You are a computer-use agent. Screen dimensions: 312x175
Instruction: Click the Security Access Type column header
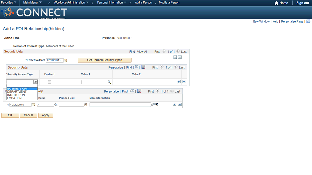20,74
